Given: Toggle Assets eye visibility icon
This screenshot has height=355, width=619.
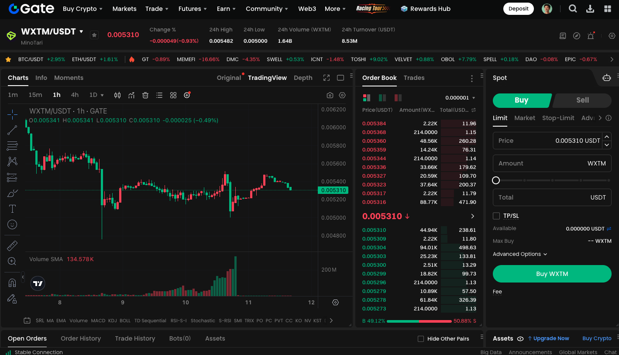Looking at the screenshot, I should (x=520, y=338).
